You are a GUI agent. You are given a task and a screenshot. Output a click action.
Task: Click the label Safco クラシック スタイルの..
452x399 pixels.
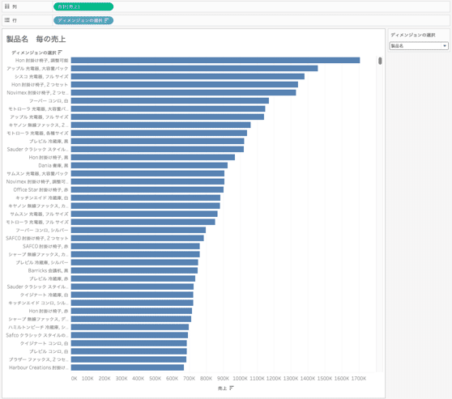pyautogui.click(x=37, y=335)
